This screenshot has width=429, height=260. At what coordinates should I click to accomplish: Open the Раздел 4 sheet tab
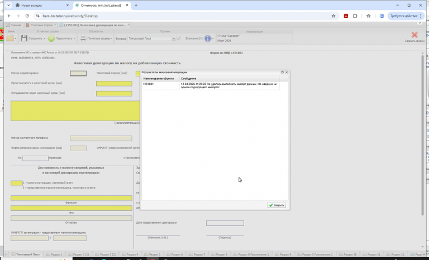pyautogui.click(x=130, y=254)
